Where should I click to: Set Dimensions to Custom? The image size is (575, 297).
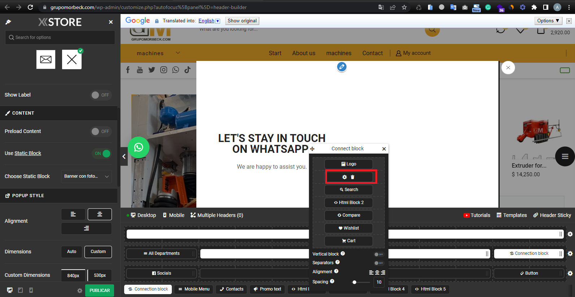pyautogui.click(x=98, y=252)
